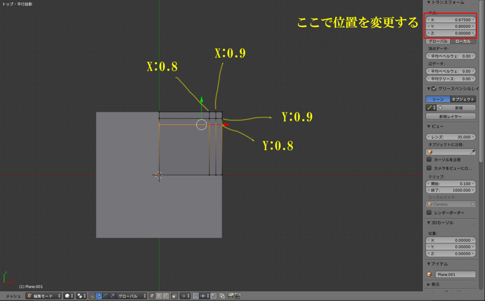Open the grease pencil data pencil dropdown
This screenshot has height=301, width=485.
point(431,108)
